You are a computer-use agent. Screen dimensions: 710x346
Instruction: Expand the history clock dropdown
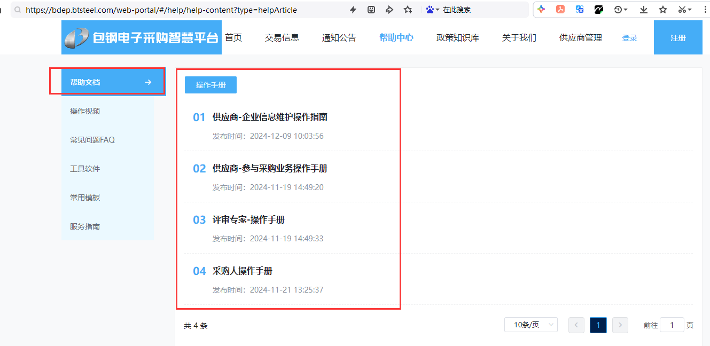tap(620, 10)
